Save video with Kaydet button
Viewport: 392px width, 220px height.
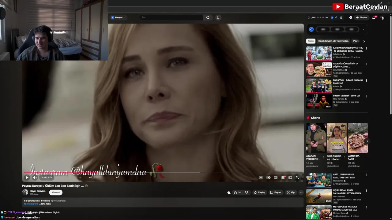276,193
